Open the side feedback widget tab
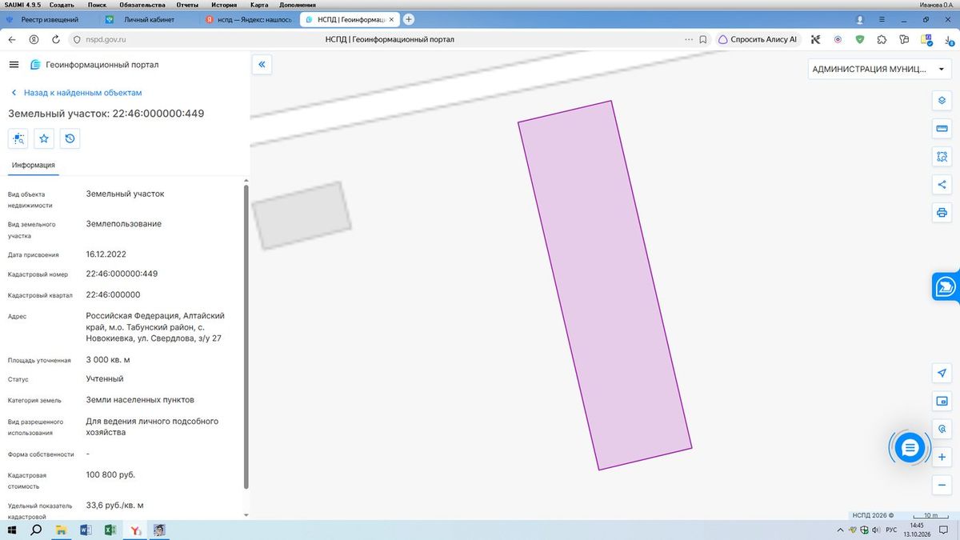 coord(946,286)
